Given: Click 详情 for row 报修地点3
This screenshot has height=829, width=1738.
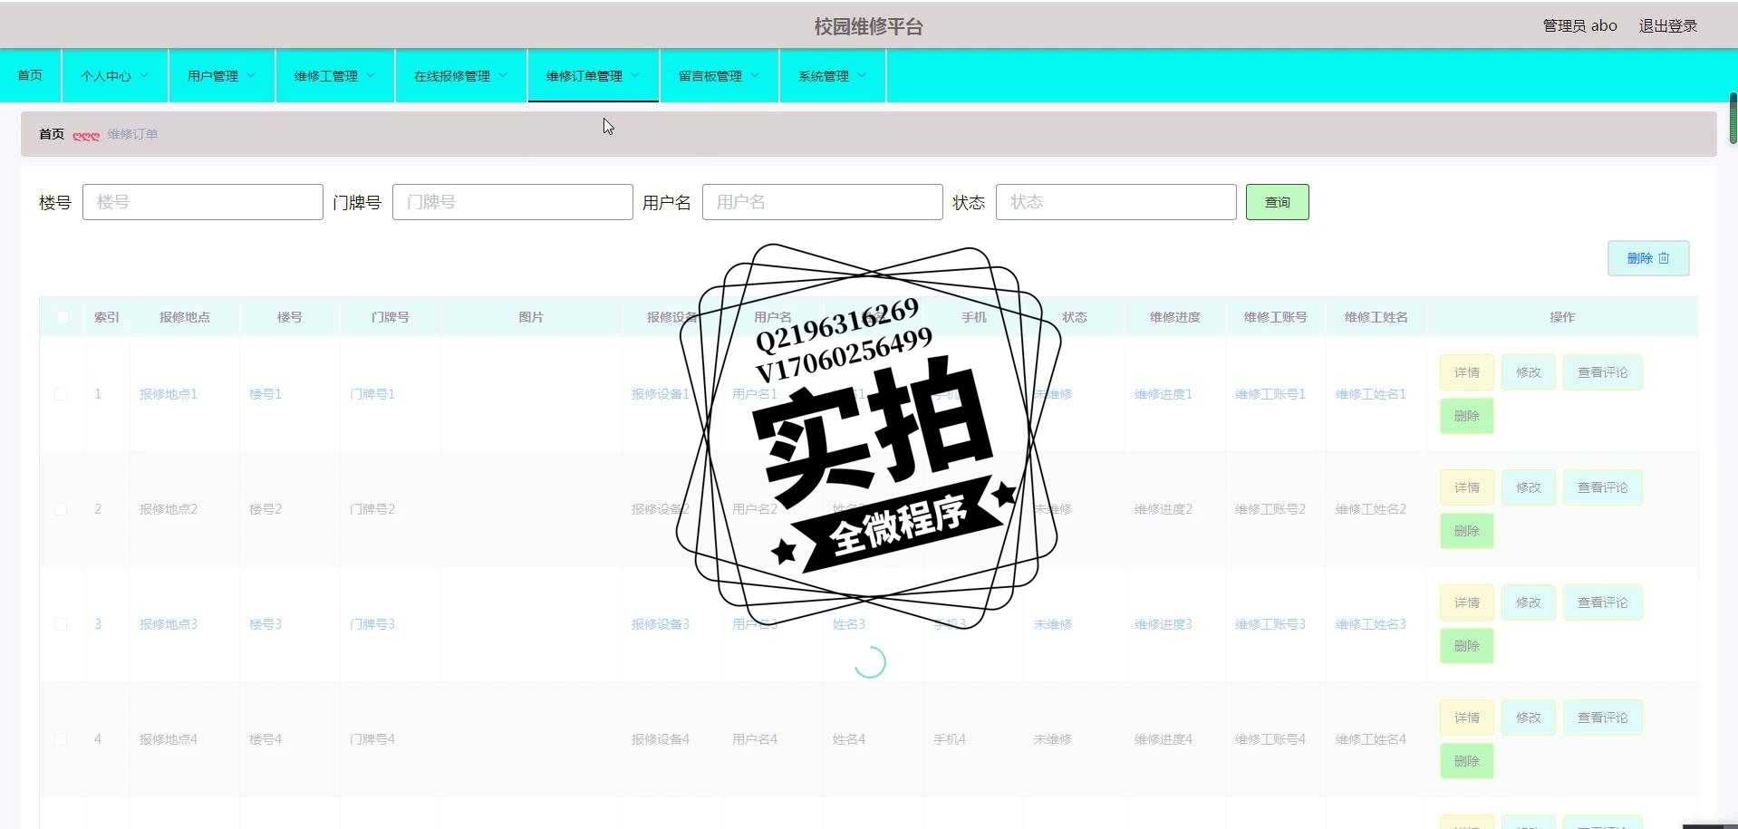Looking at the screenshot, I should tap(1467, 602).
